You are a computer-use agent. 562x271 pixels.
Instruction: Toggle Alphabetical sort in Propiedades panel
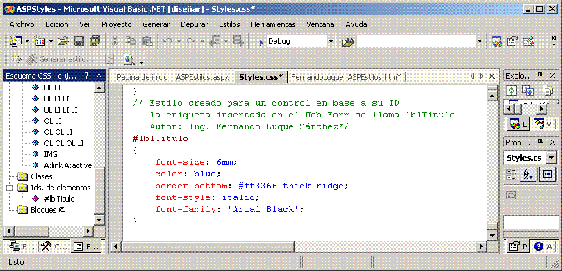click(528, 174)
